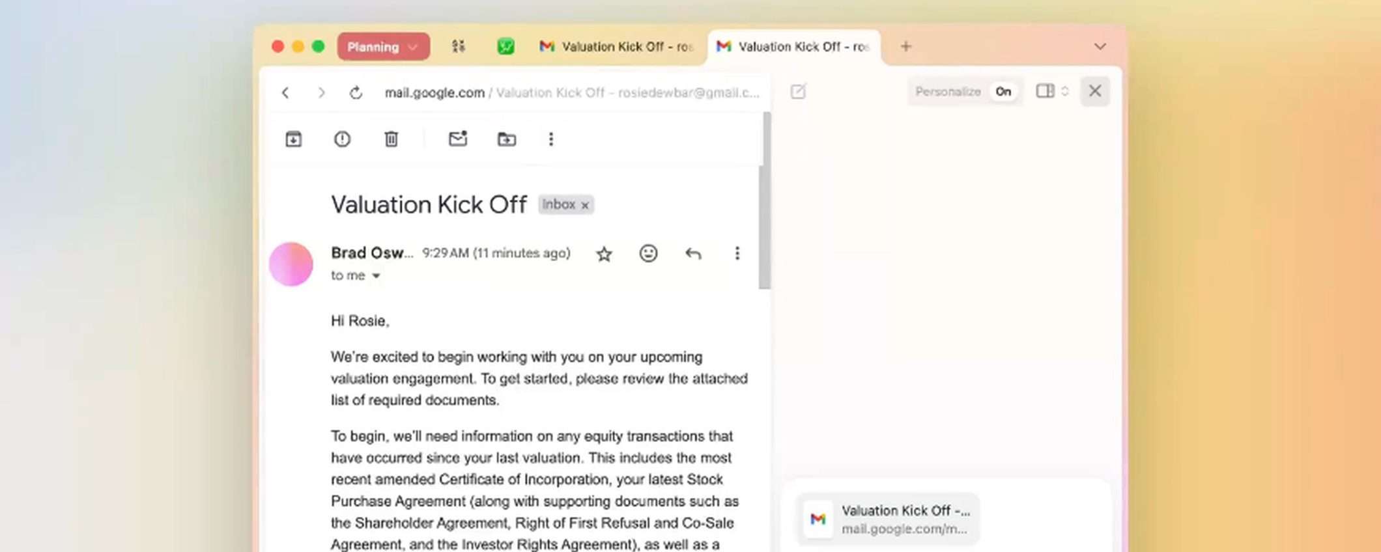Toggle the Personalize On switch
This screenshot has width=1381, height=552.
[1004, 91]
